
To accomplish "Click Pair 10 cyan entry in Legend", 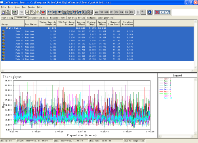I will click(x=166, y=98).
